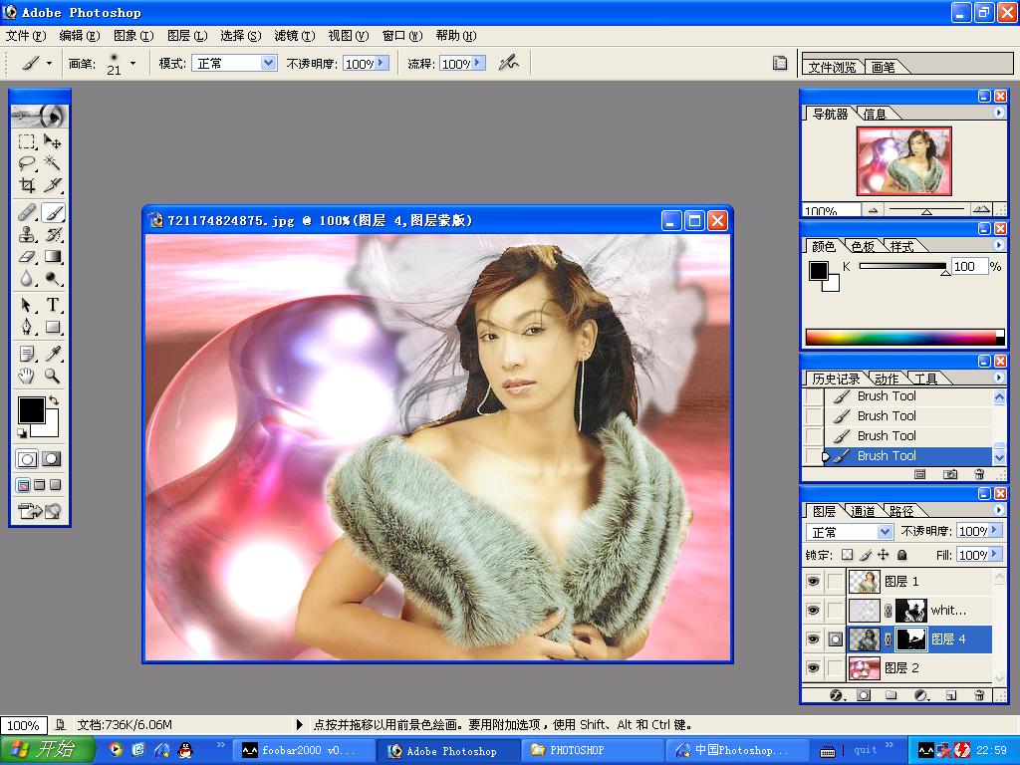Switch to the 动作 tab

pyautogui.click(x=887, y=379)
